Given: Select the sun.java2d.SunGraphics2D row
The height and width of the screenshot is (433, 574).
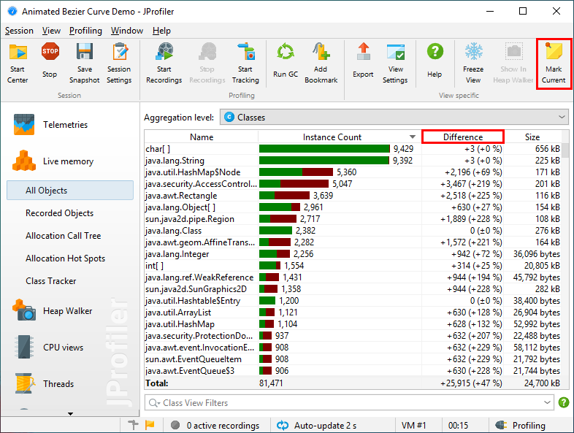Looking at the screenshot, I should [x=353, y=289].
